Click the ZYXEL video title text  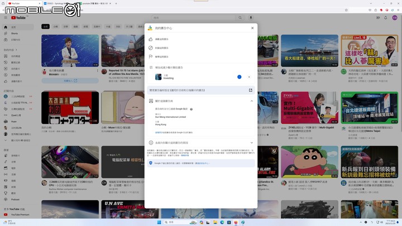click(311, 129)
